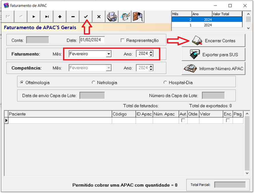
Task: Click the Pag. column header
Action: (238, 114)
